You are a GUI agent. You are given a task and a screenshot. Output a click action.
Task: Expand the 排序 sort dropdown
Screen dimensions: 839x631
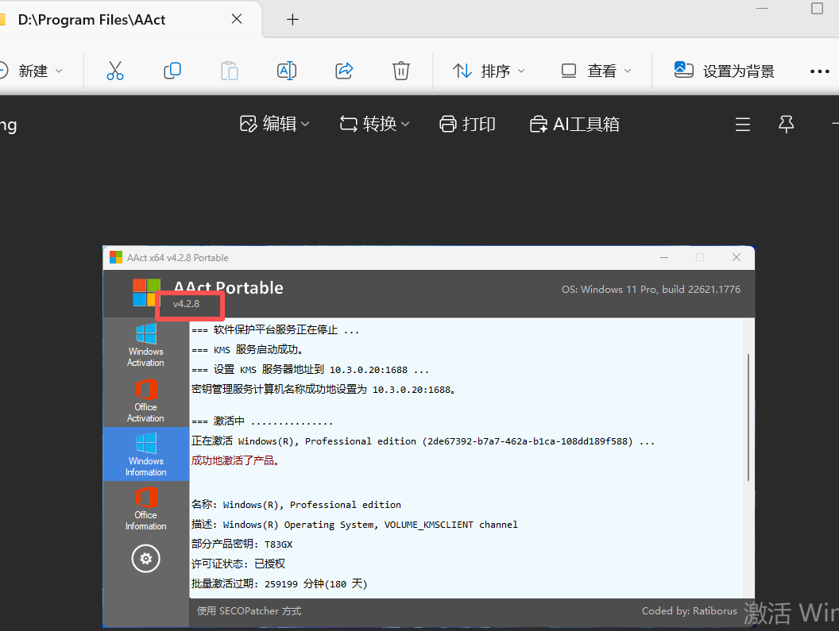(x=489, y=71)
